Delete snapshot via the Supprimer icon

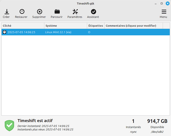pyautogui.click(x=40, y=12)
